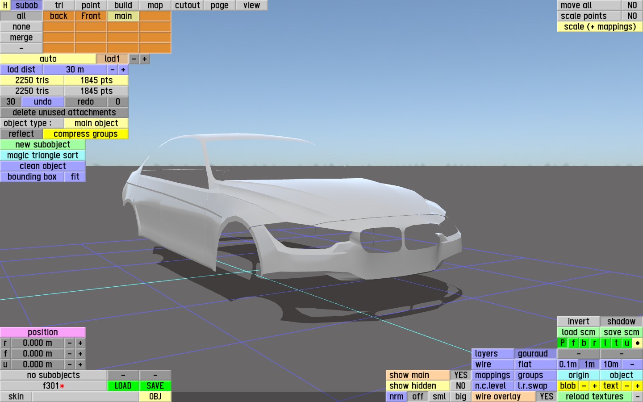Select the t (top) view button
The height and width of the screenshot is (402, 643).
(616, 343)
